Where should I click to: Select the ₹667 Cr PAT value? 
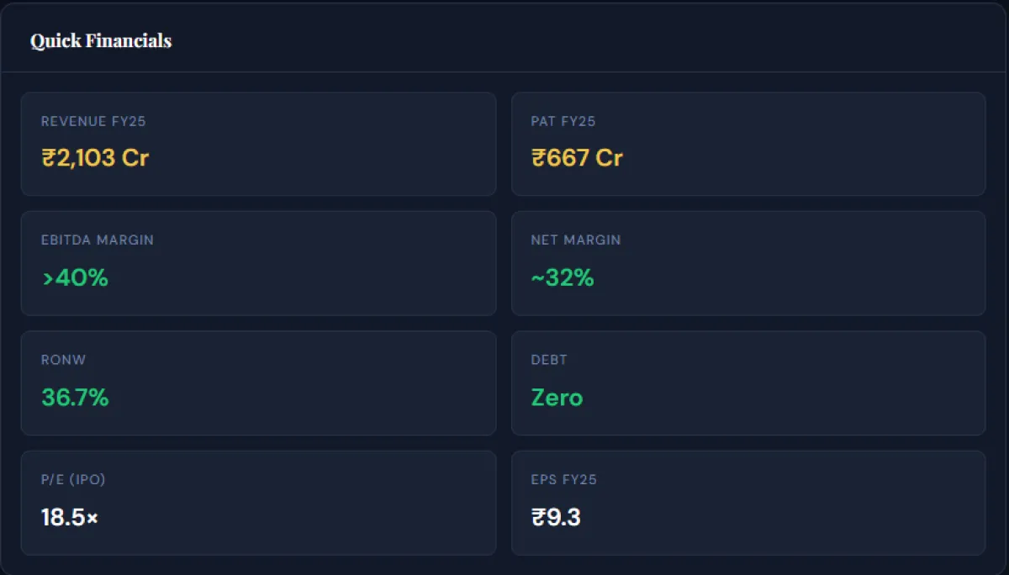tap(577, 157)
